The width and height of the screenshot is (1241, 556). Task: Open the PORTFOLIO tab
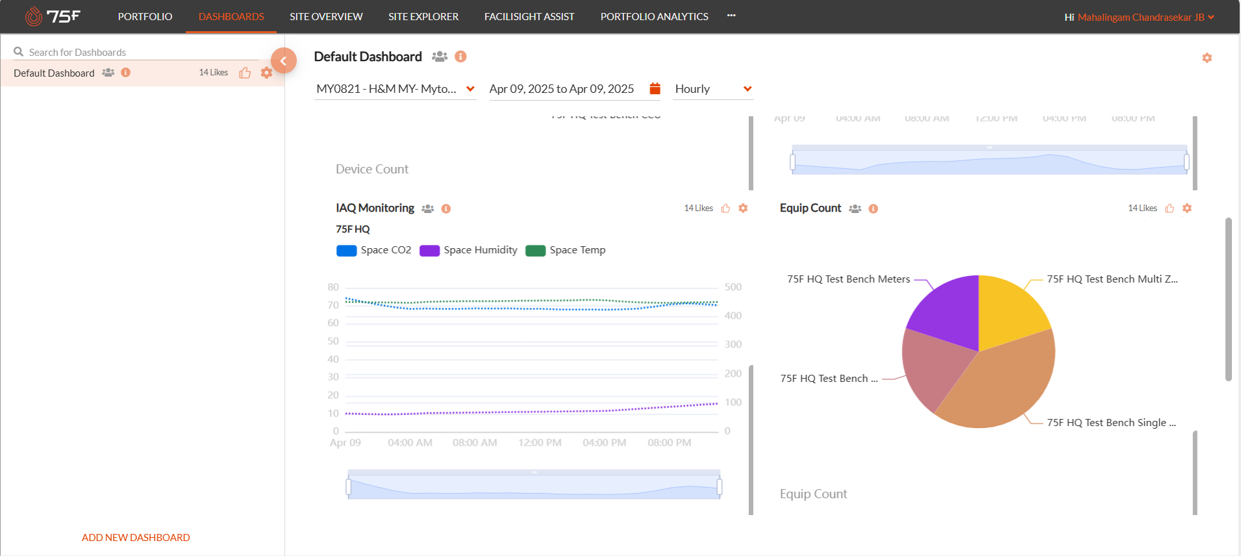click(145, 17)
